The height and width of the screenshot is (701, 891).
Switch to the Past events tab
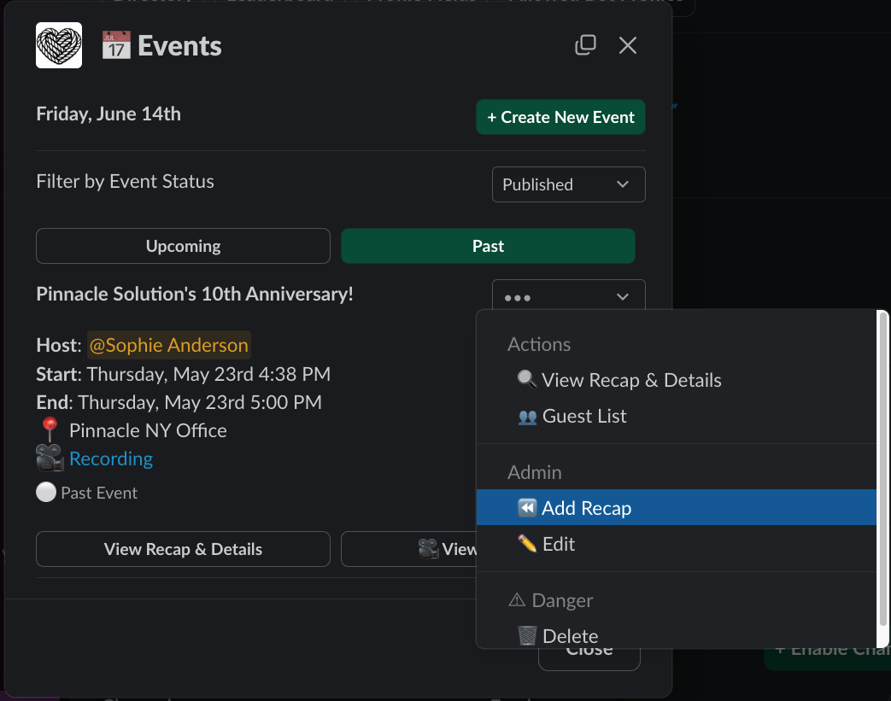pos(488,245)
